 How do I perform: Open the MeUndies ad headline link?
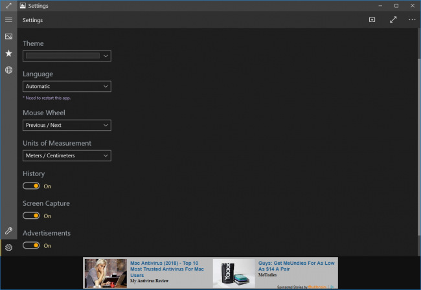(x=296, y=266)
